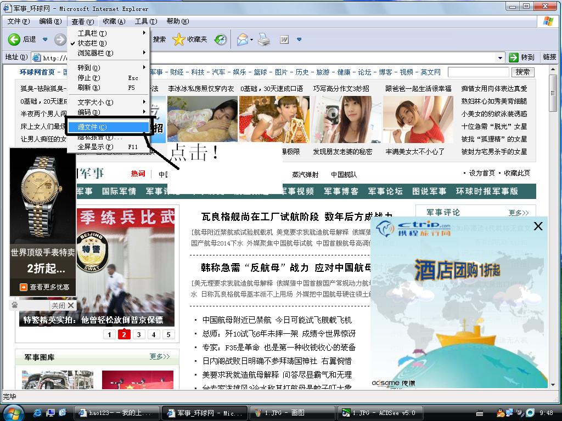
Task: Switch to the hao123 taskbar window
Action: 117,413
